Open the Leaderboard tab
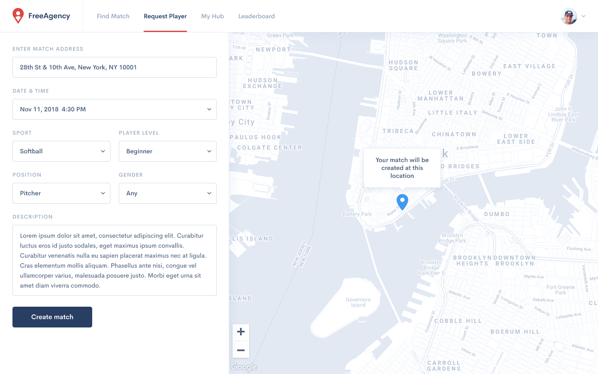598x374 pixels. (x=257, y=16)
